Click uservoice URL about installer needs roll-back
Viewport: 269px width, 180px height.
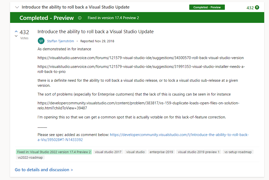click(141, 69)
